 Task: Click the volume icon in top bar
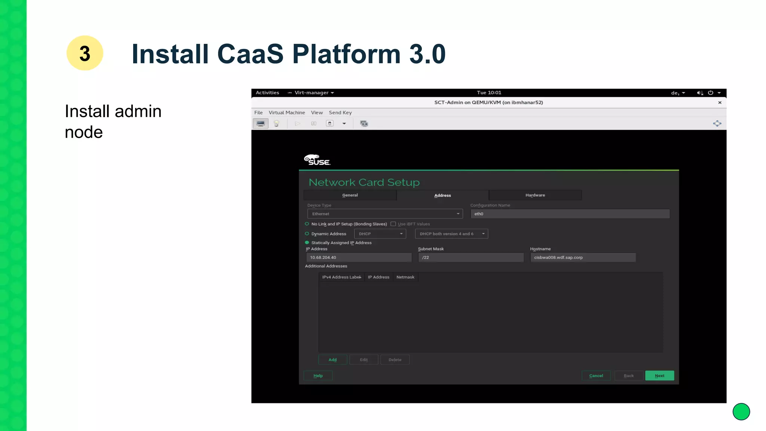pyautogui.click(x=699, y=93)
